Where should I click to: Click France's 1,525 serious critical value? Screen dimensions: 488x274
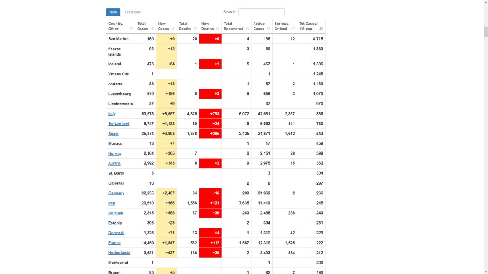point(290,243)
